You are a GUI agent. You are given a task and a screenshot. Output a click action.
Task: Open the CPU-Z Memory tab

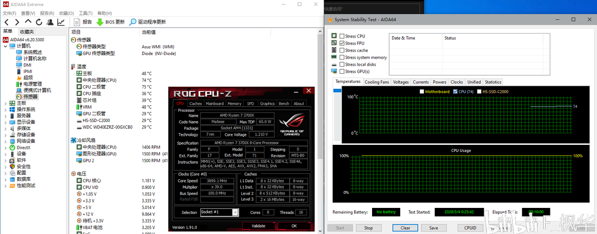click(234, 103)
